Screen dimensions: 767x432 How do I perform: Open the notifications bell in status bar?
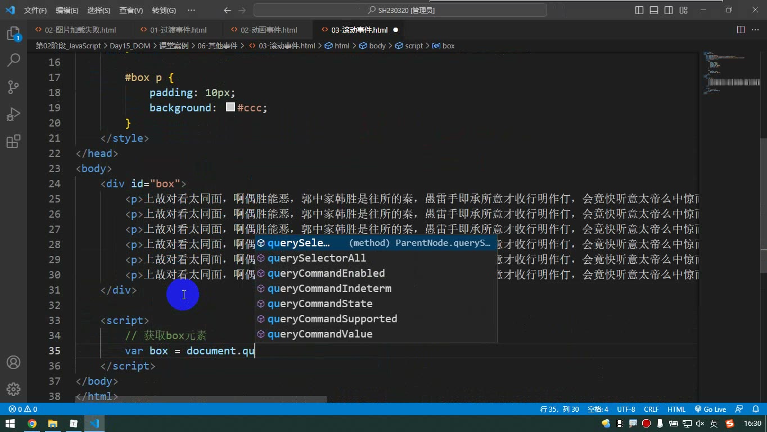coord(755,409)
